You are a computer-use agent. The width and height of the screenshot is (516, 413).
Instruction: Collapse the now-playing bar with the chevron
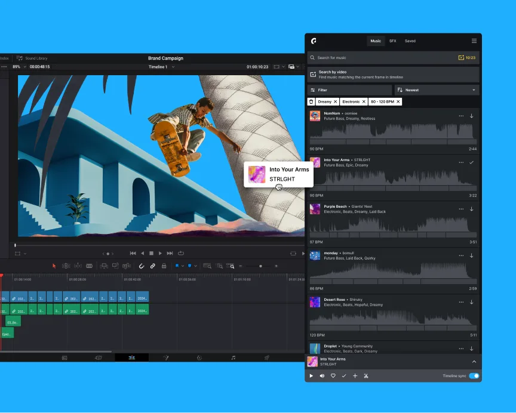point(474,362)
